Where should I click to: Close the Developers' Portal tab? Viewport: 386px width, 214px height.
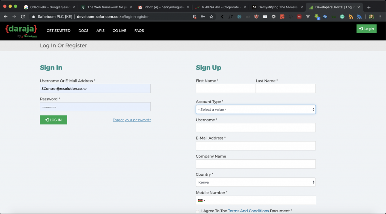tap(359, 8)
